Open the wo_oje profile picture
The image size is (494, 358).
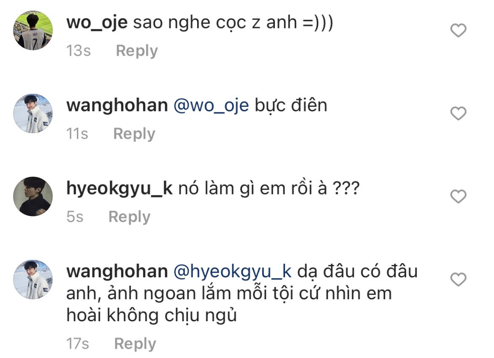tap(33, 30)
